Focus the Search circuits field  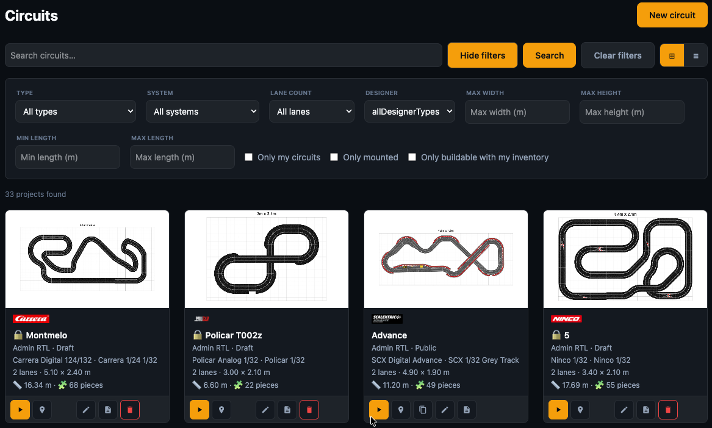pyautogui.click(x=223, y=55)
